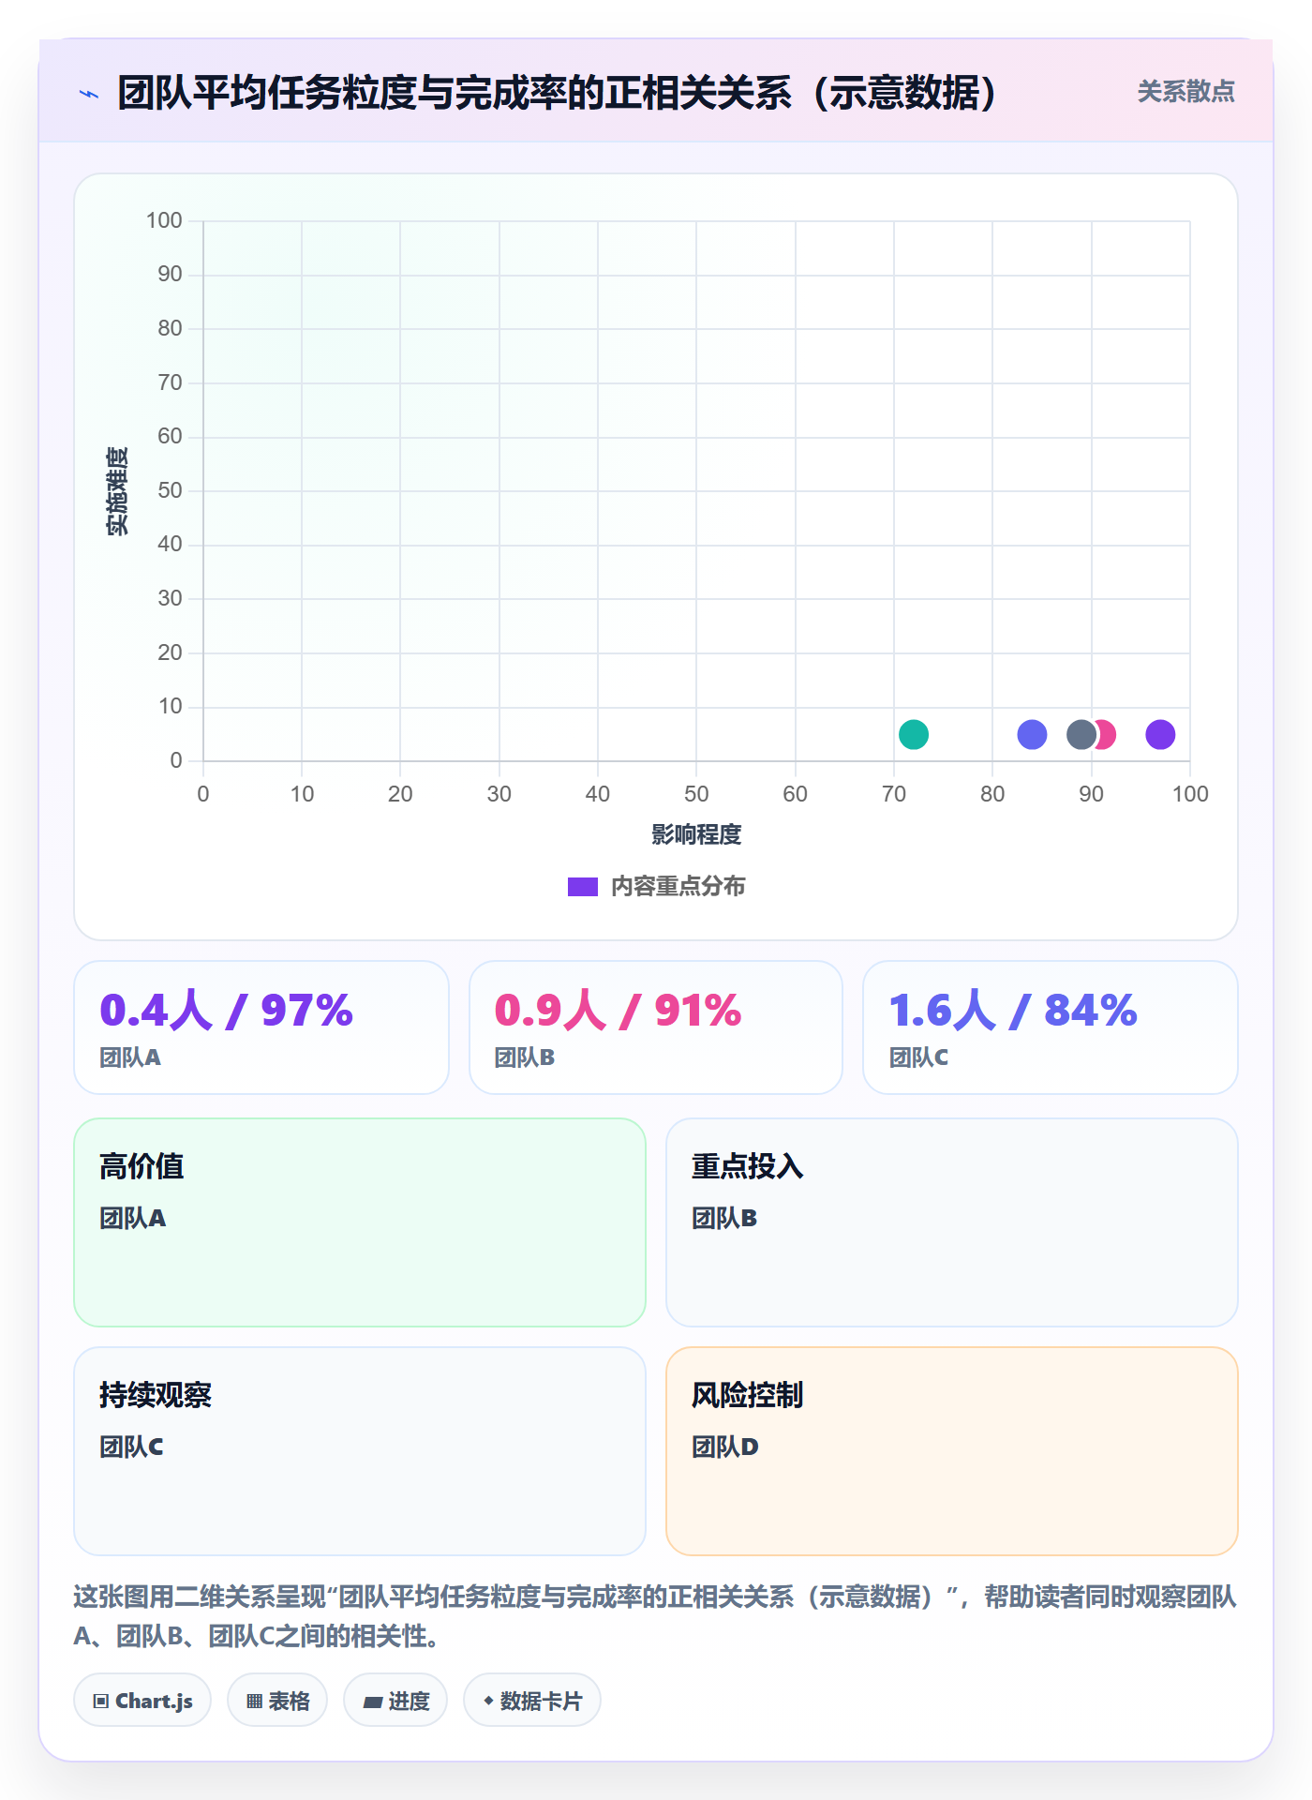Click the 影响程度 x-axis title
Image resolution: width=1312 pixels, height=1800 pixels.
click(696, 834)
